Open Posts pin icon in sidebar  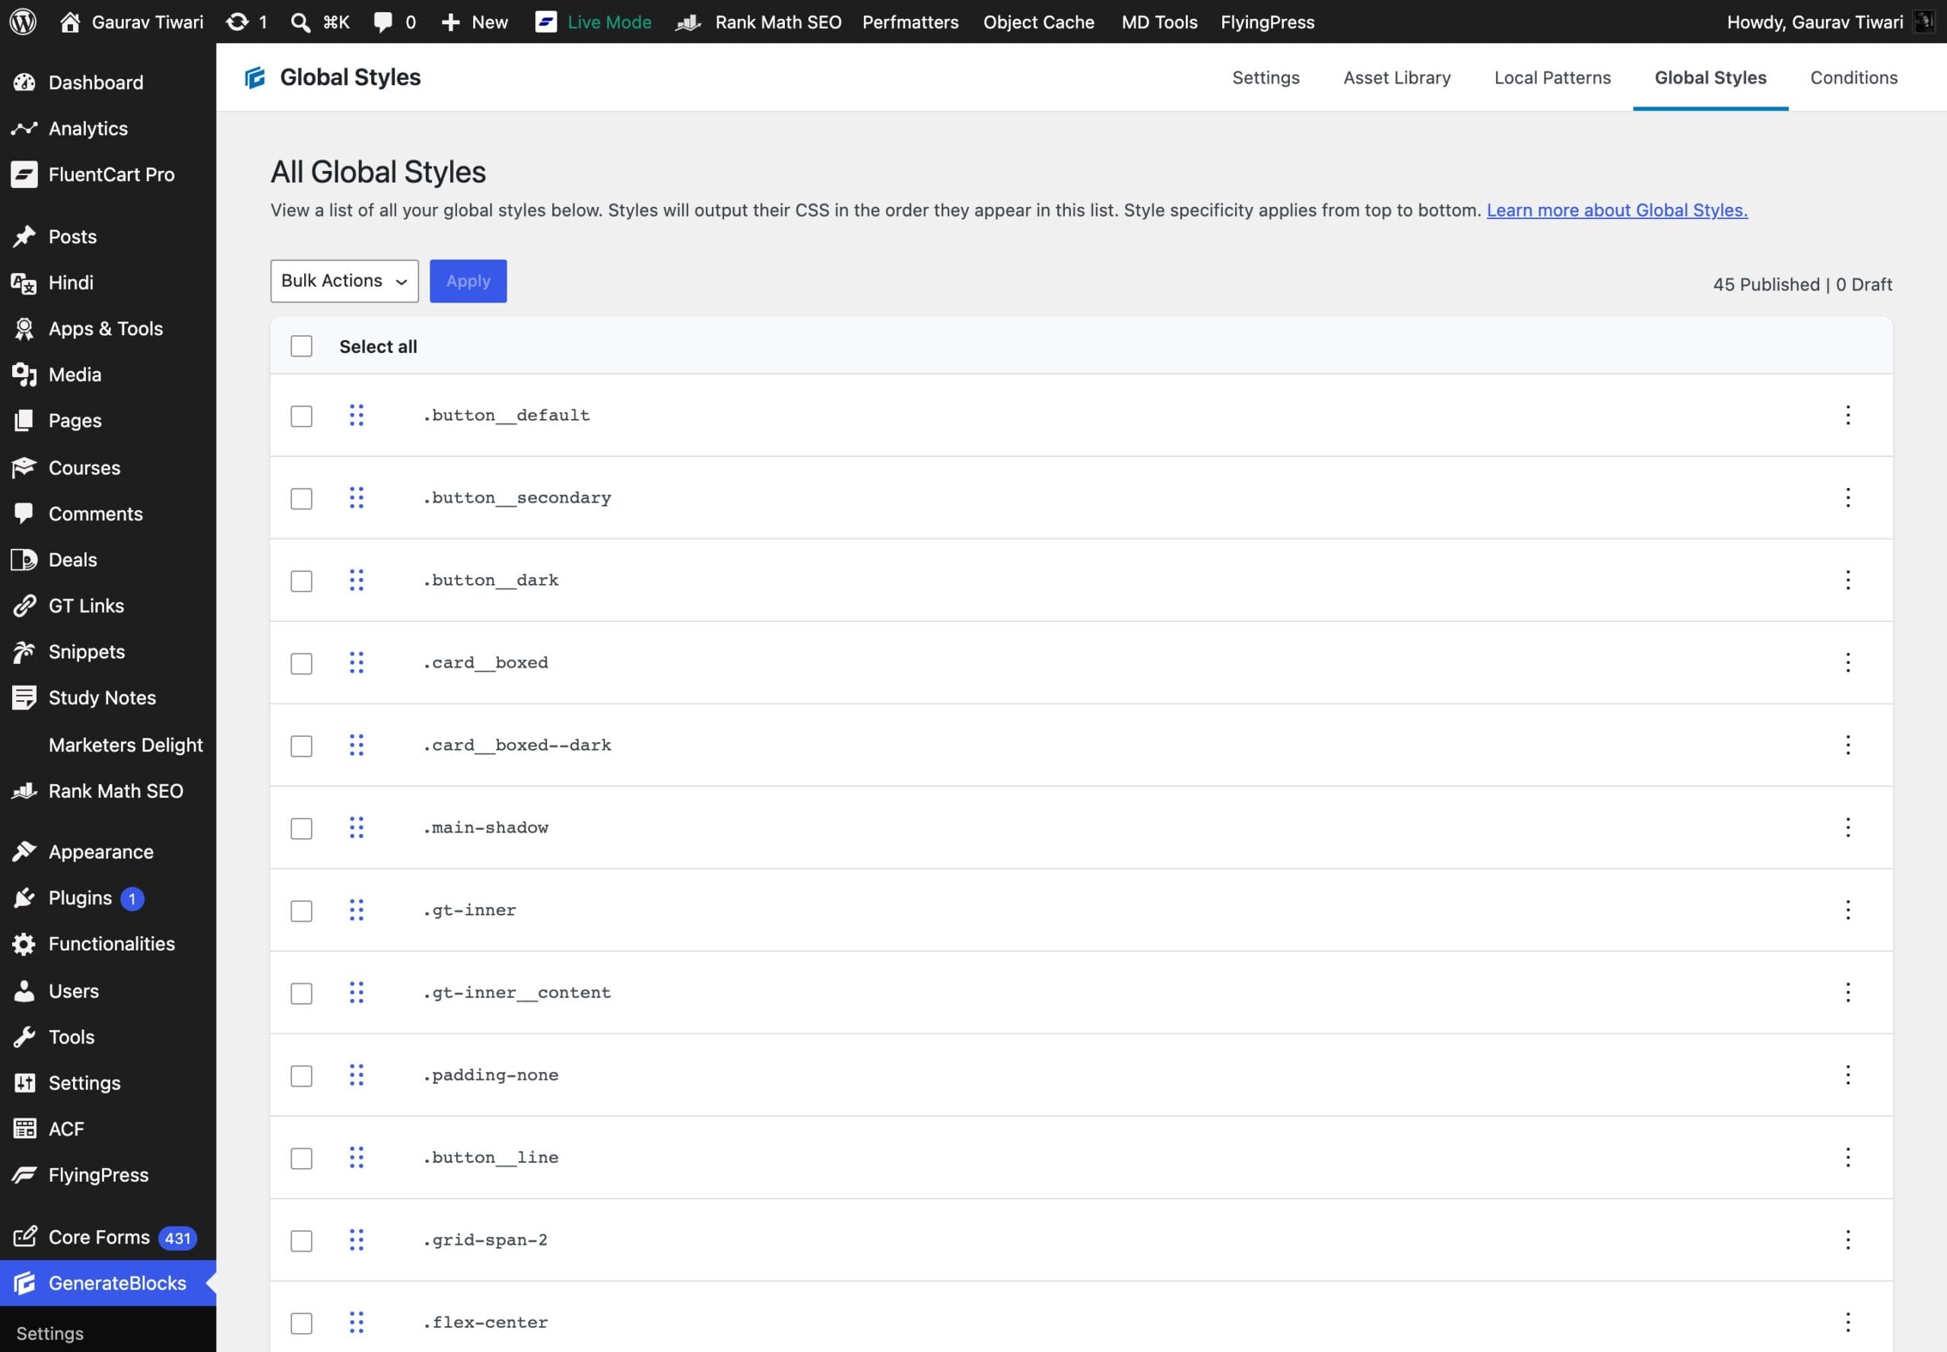click(24, 236)
